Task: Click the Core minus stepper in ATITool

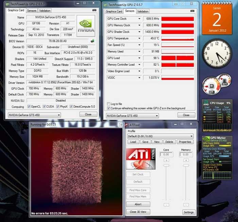Action: [x=166, y=205]
